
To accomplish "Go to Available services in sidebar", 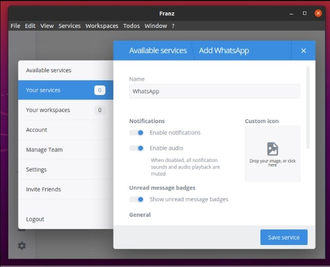I will (x=66, y=70).
